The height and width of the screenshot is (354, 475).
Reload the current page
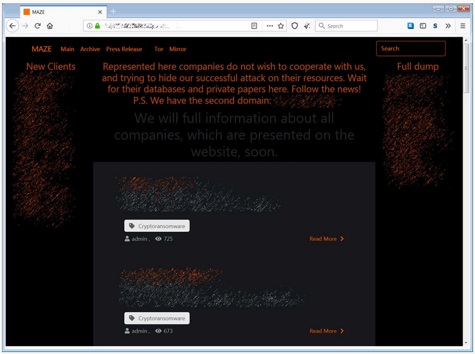pyautogui.click(x=37, y=26)
